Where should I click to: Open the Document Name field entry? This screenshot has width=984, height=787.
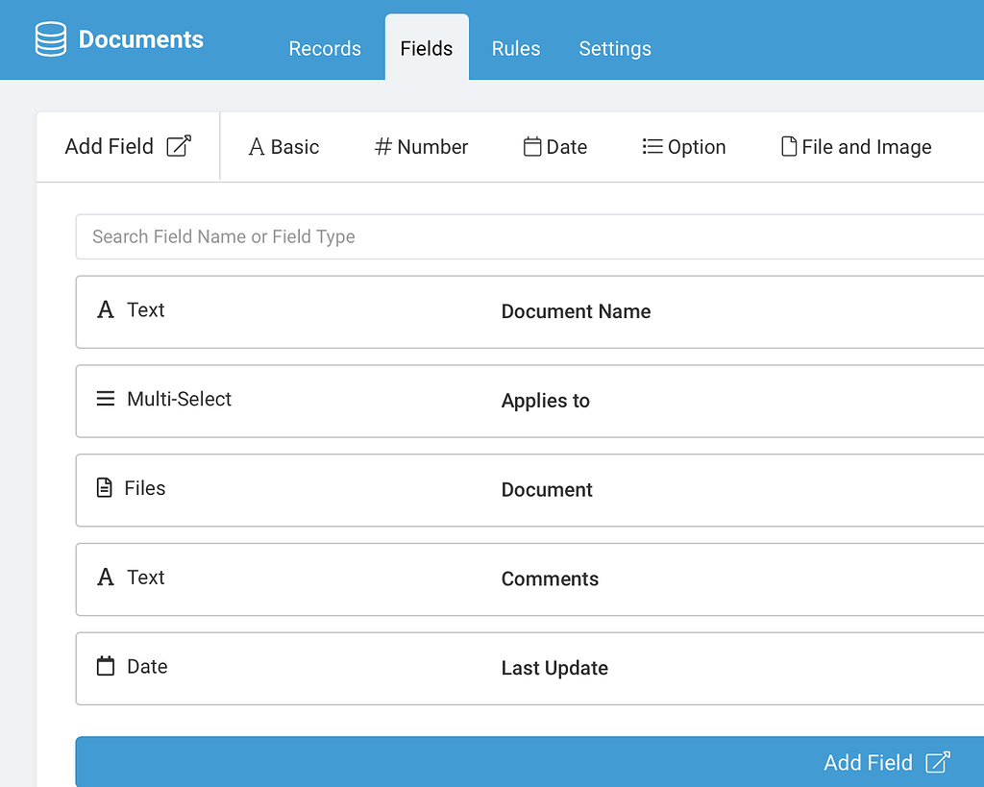coord(576,311)
